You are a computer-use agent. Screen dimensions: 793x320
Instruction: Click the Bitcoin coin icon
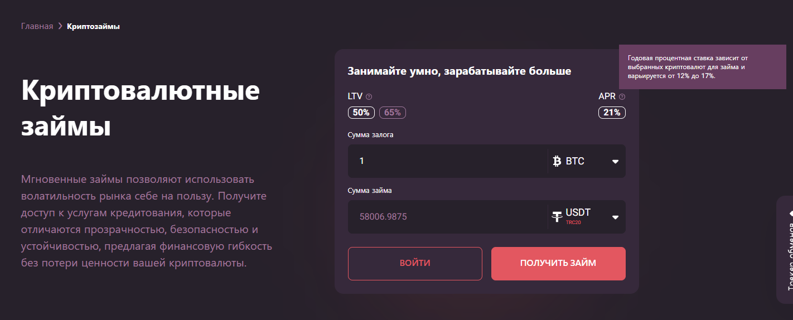557,161
